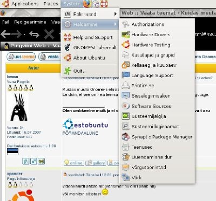Viewport: 216px width, 201px height.
Task: Click the Süsteemijälgija monitor icon
Action: (125, 116)
